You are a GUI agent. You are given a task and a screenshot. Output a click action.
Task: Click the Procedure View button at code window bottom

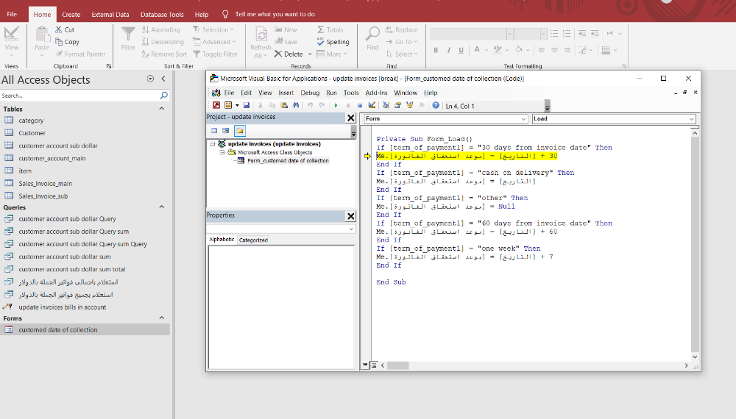click(x=365, y=365)
